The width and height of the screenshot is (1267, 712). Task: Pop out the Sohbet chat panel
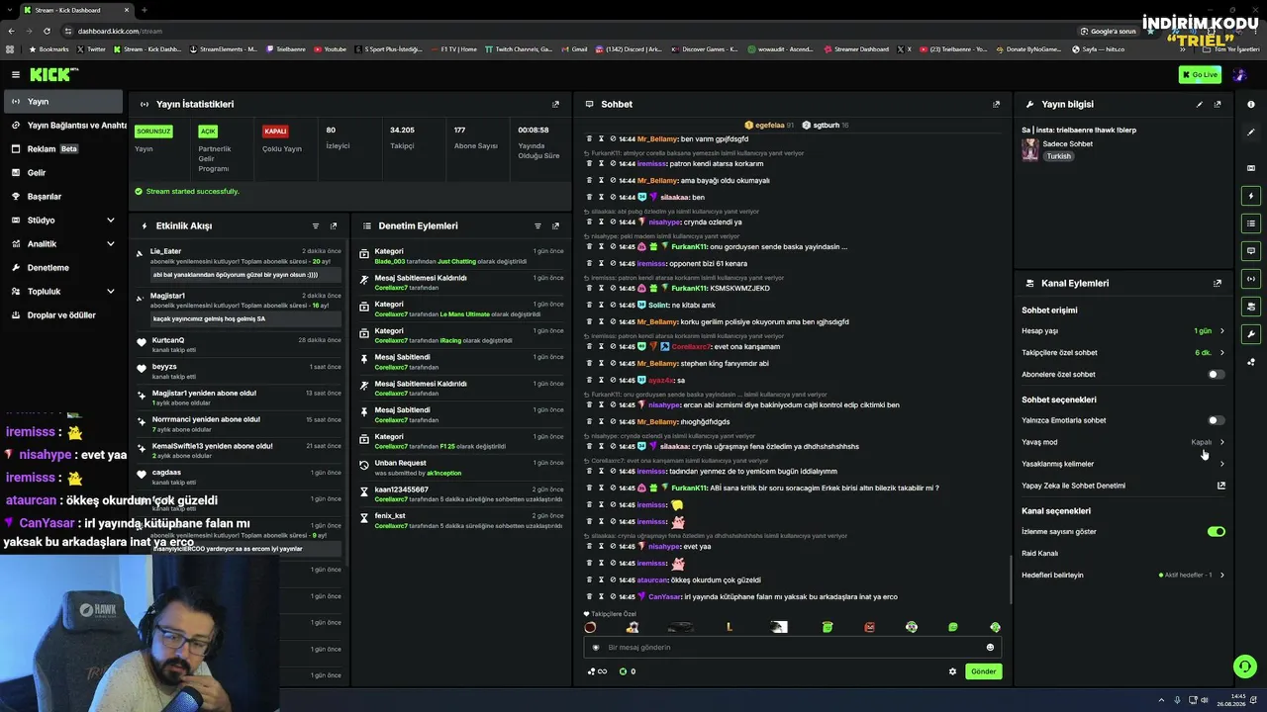pyautogui.click(x=996, y=104)
